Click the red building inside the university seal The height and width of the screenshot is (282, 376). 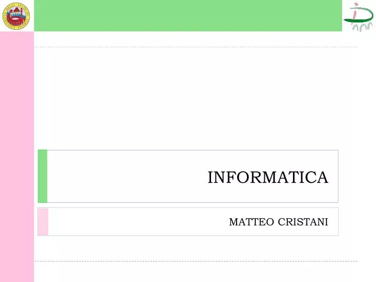pyautogui.click(x=16, y=17)
